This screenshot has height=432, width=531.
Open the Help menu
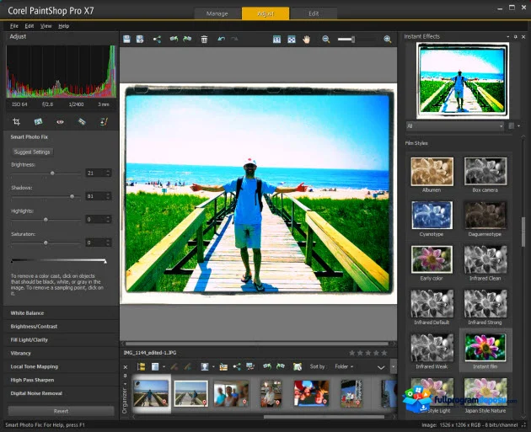click(64, 26)
